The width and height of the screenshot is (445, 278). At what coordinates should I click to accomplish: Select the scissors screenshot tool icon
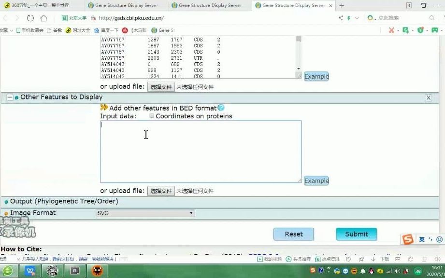(391, 29)
